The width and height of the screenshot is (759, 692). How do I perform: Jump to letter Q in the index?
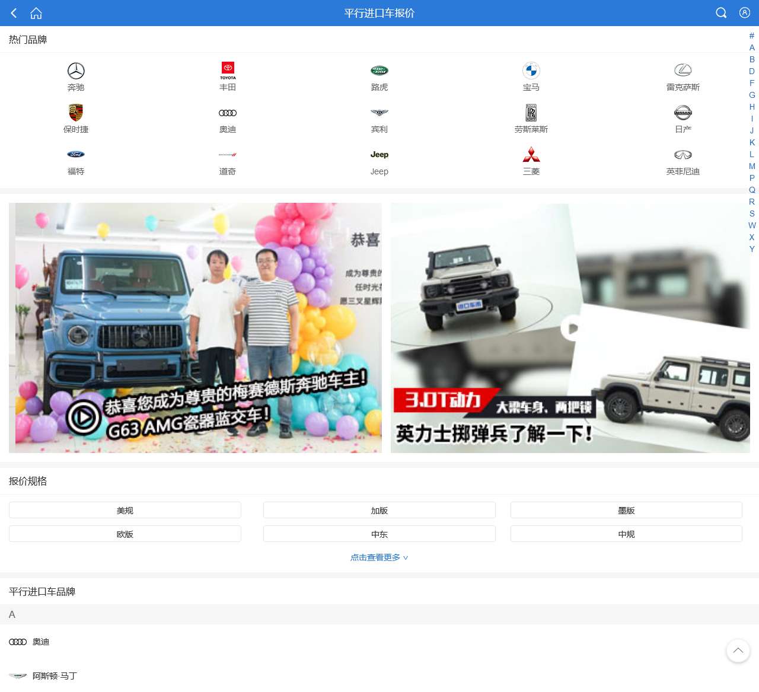point(752,190)
